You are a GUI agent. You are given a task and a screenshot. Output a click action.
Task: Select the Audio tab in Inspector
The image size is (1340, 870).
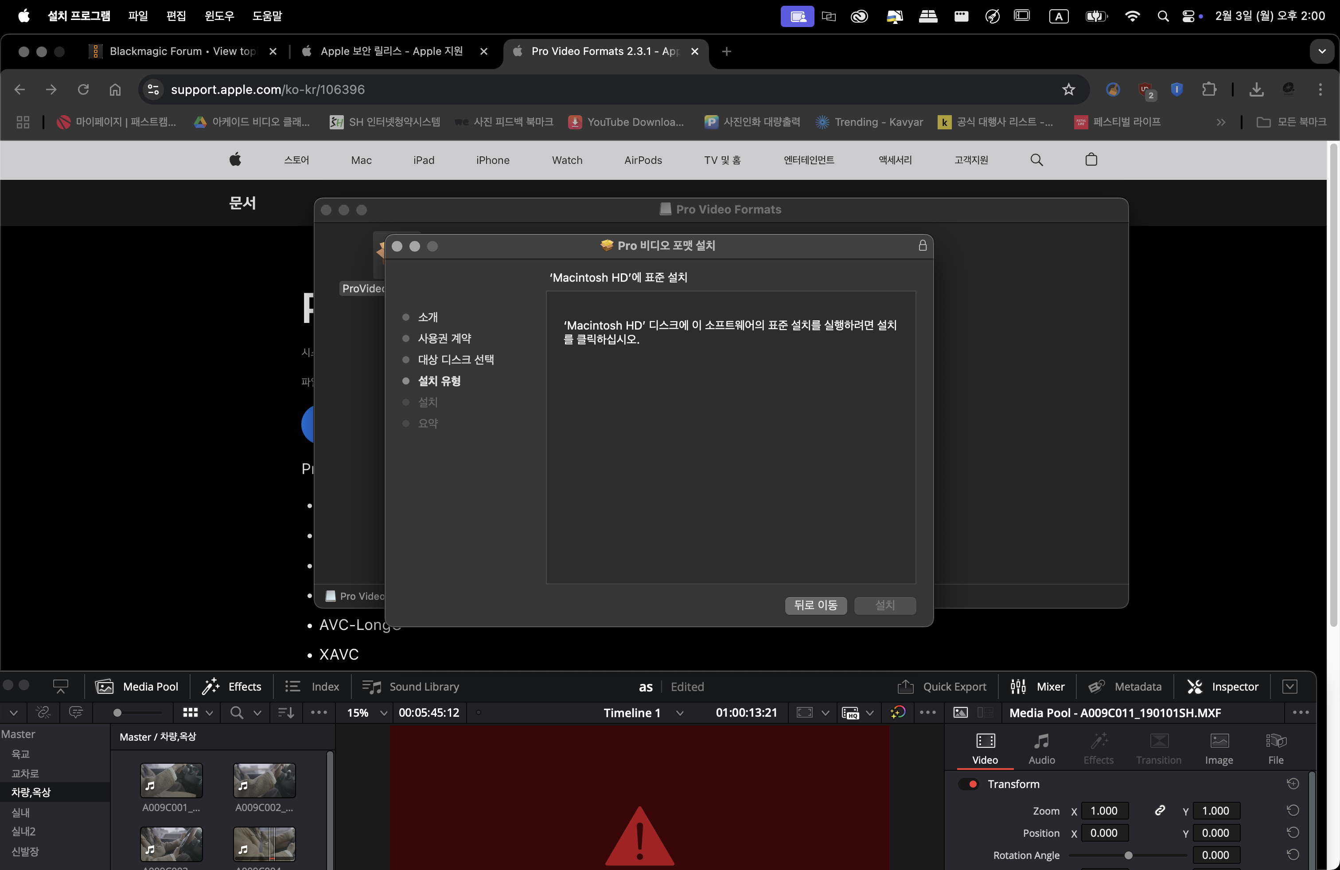(1041, 749)
